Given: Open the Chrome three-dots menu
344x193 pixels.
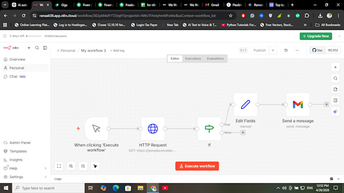Looking at the screenshot, I should (x=338, y=16).
